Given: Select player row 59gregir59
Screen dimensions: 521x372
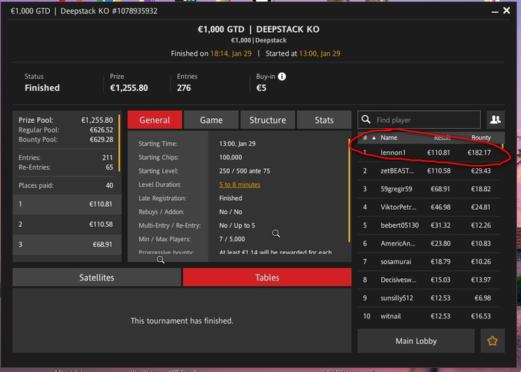Looking at the screenshot, I should pyautogui.click(x=429, y=189).
